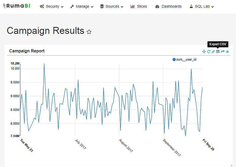
Task: Click the Campaign Report slice title
Action: tap(27, 51)
